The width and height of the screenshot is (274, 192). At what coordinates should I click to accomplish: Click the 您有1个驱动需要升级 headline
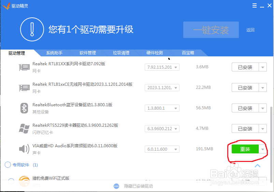tap(91, 29)
